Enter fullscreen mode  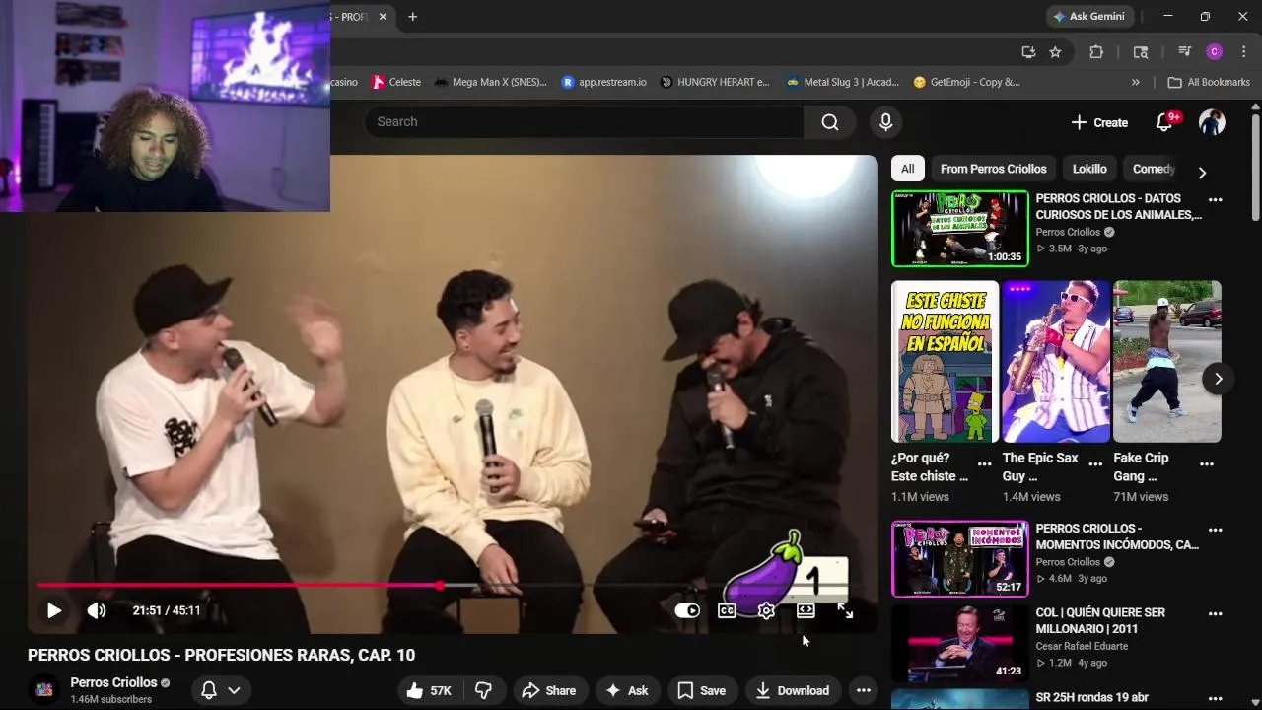tap(845, 610)
